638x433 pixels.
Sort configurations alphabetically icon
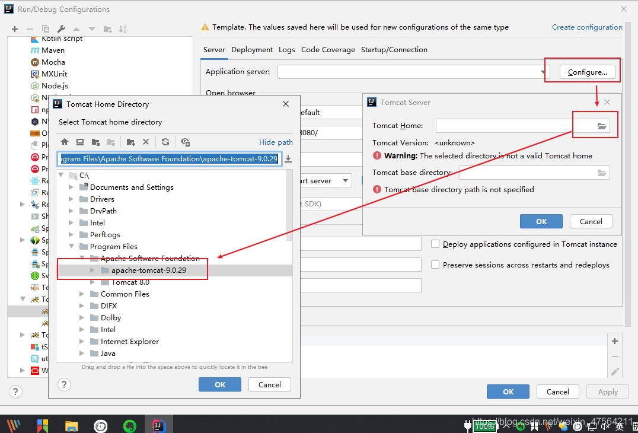pyautogui.click(x=123, y=29)
